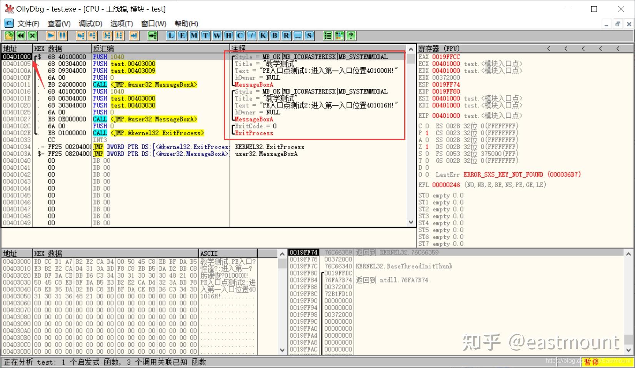Open a new executable file

tap(9, 35)
